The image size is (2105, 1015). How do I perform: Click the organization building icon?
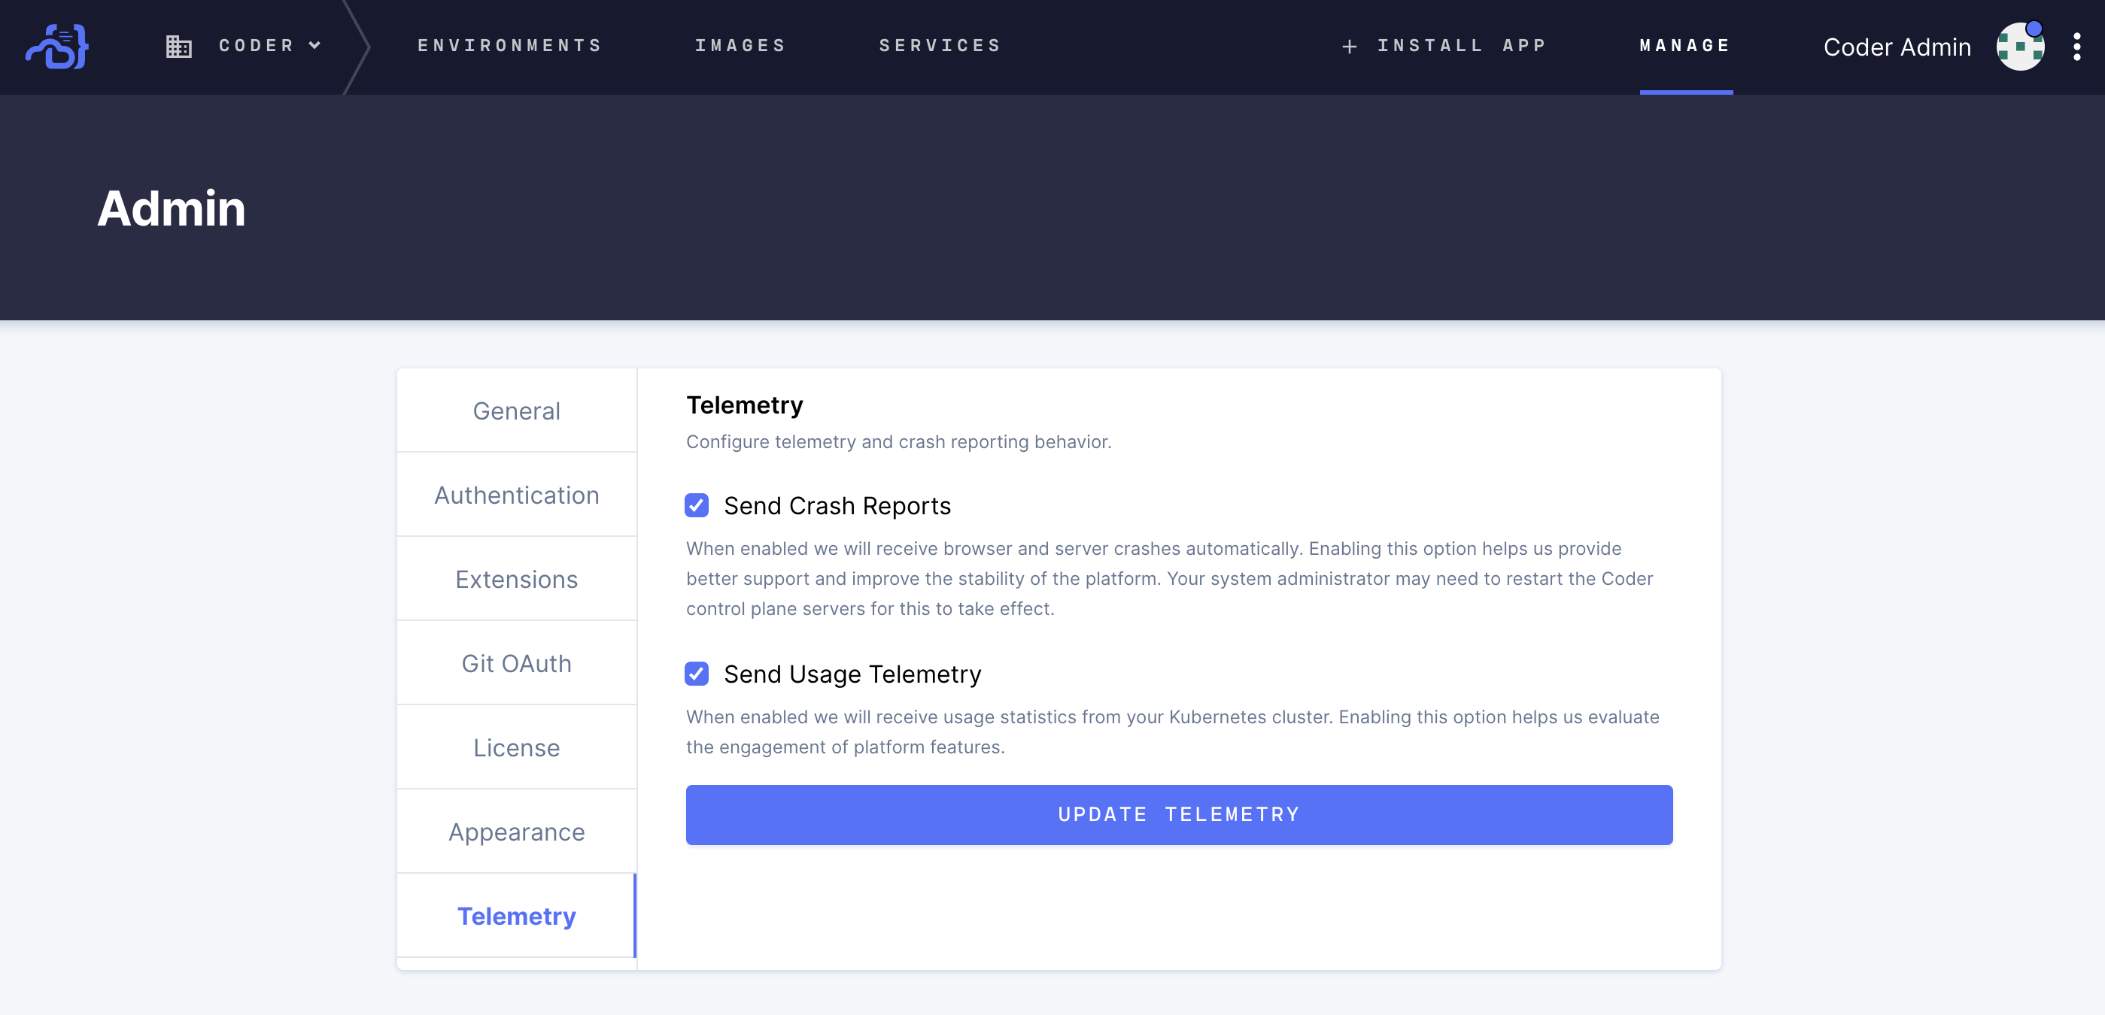coord(178,47)
